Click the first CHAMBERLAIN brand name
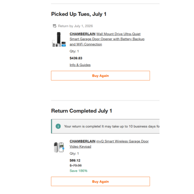 click(x=82, y=34)
